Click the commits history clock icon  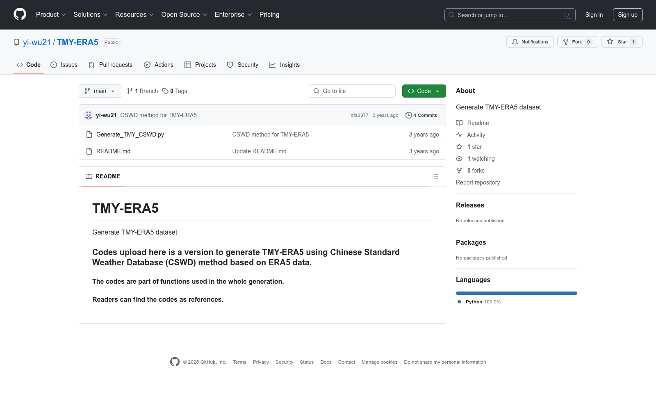408,115
